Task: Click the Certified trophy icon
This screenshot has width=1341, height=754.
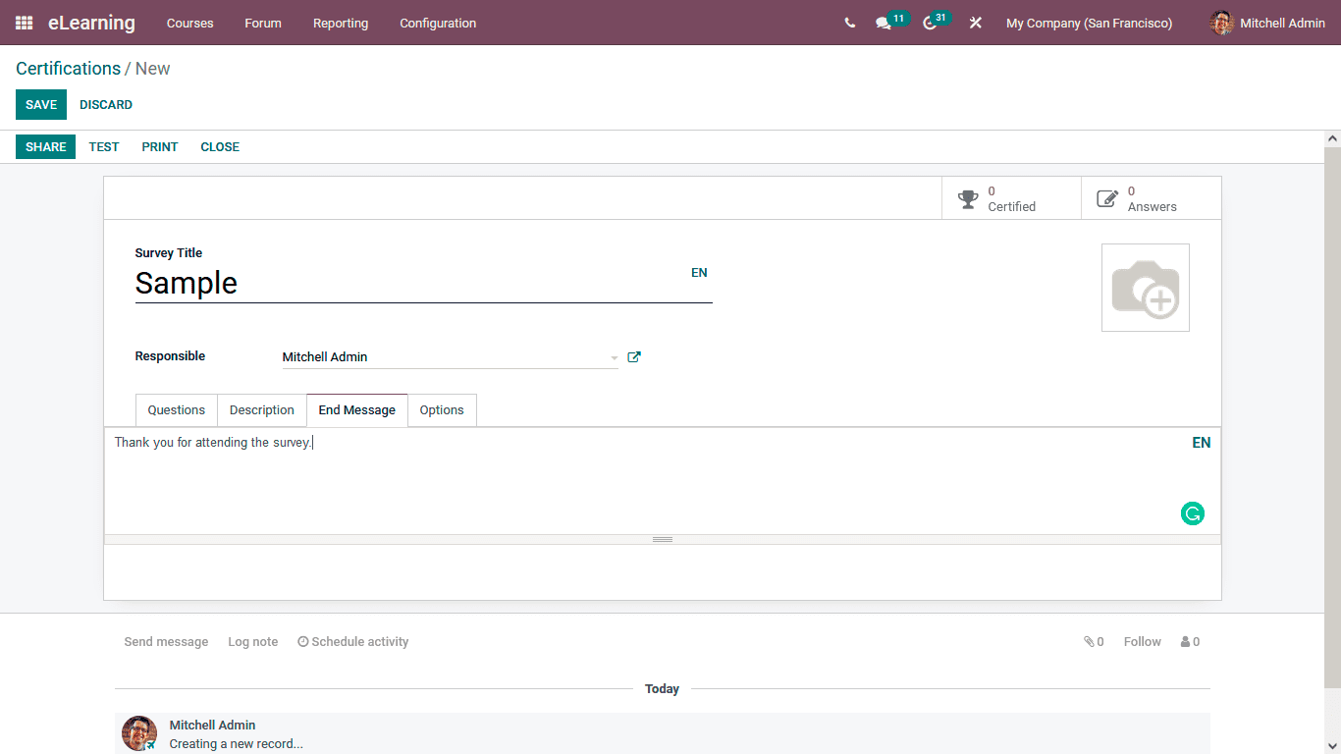Action: coord(968,197)
